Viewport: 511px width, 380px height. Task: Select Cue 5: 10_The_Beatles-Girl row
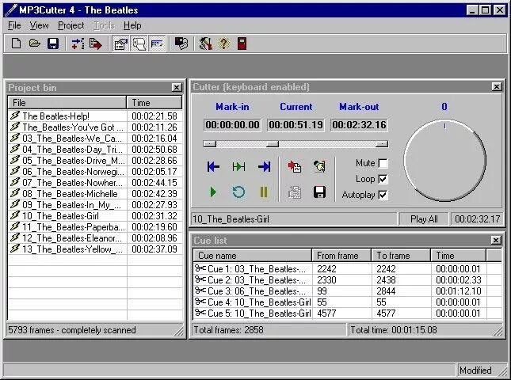(347, 313)
